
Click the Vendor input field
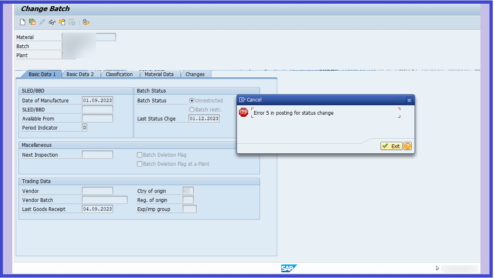coord(97,191)
